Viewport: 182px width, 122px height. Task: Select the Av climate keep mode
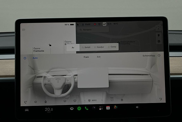click(73, 48)
